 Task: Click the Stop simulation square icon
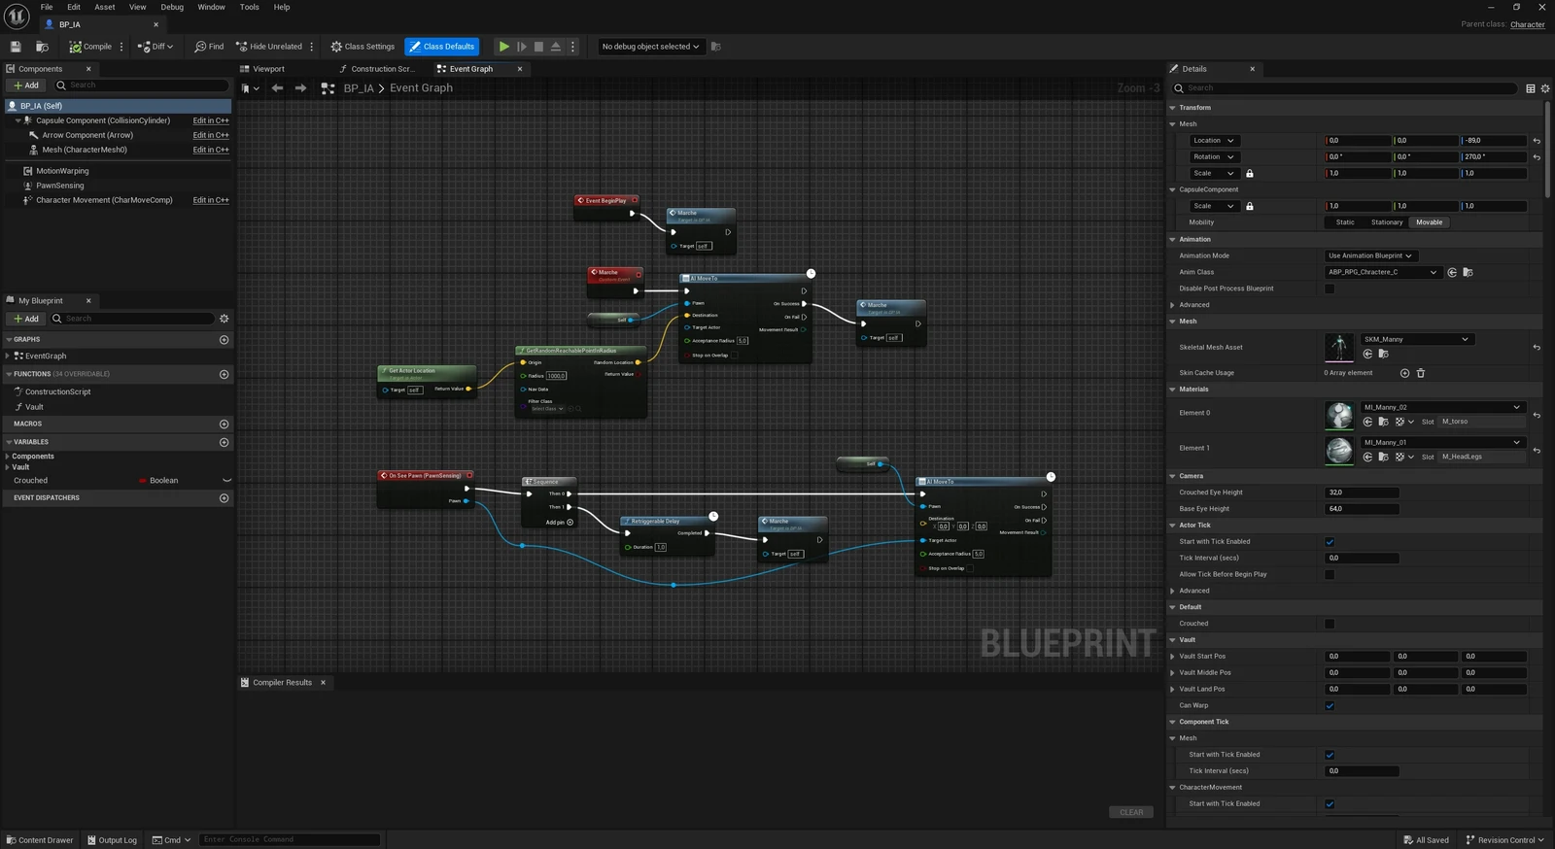click(x=538, y=47)
